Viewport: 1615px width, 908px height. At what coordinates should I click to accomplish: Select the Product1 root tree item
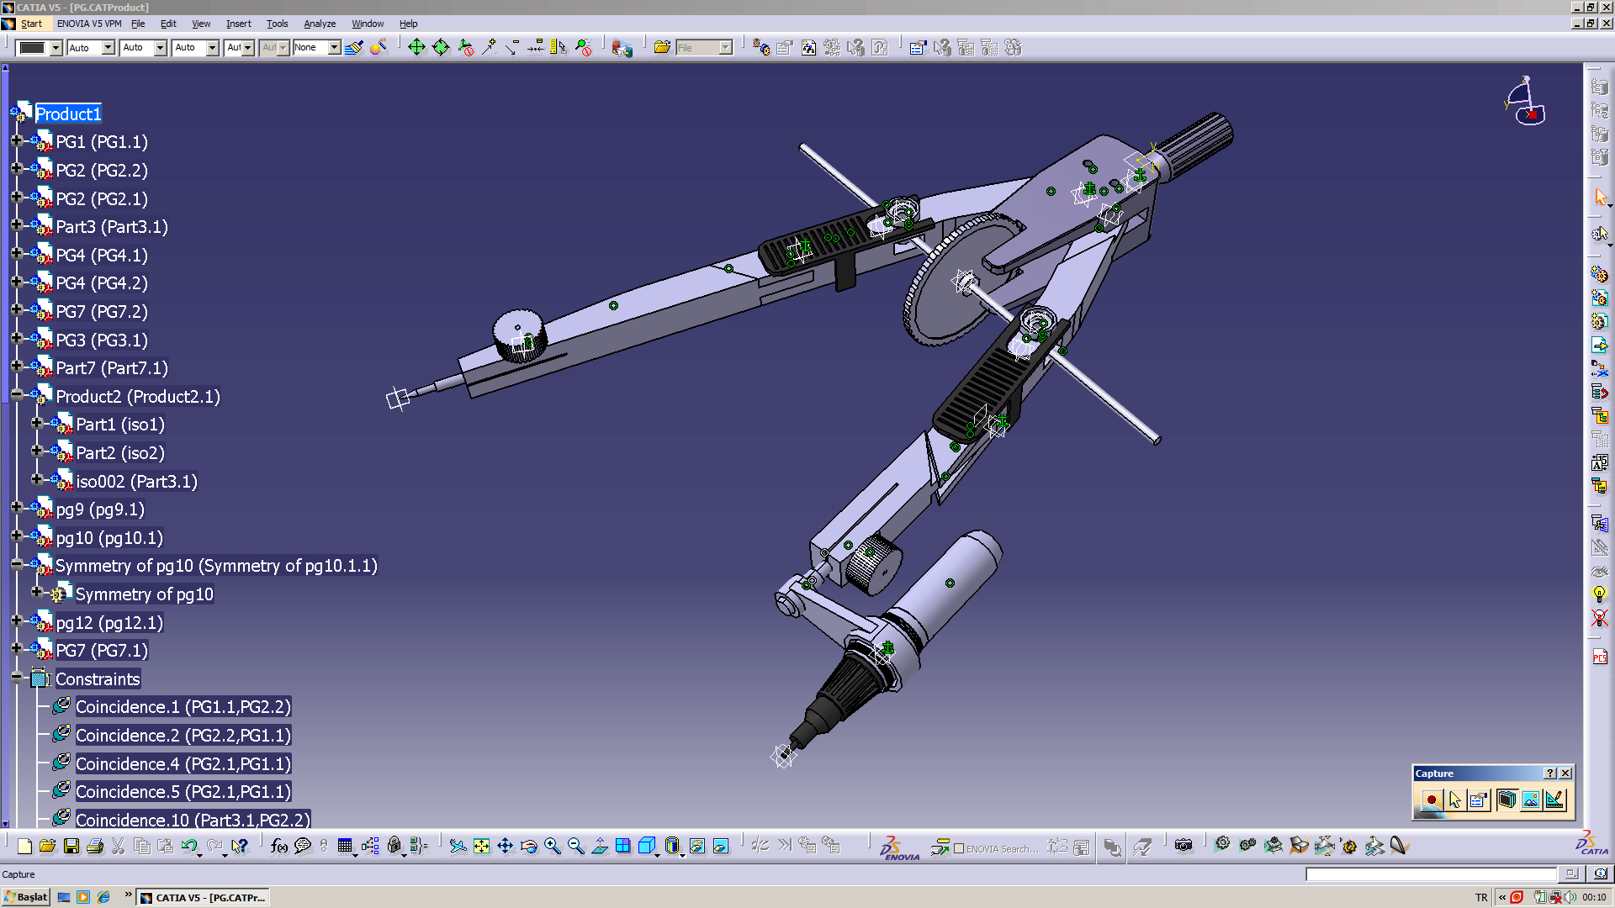[68, 113]
